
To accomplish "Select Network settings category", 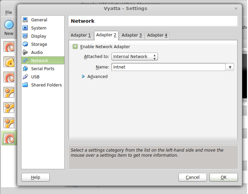I will coord(43,60).
